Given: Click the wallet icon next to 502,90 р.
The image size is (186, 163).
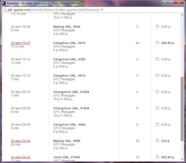Looking at the screenshot, I should pos(157,157).
